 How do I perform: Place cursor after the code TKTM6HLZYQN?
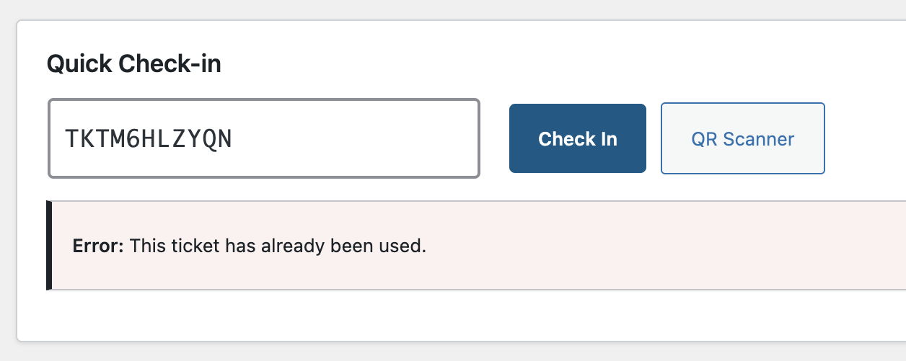pyautogui.click(x=234, y=138)
